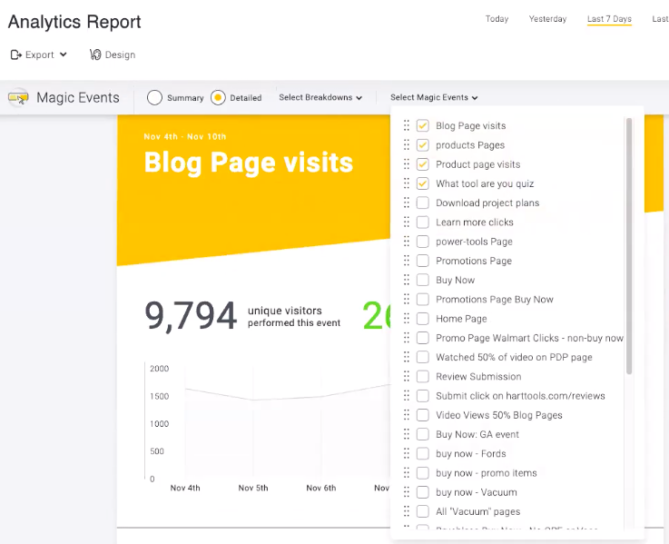Click drag handle beside buy now - promo items
Viewport: 669px width, 544px height.
click(406, 472)
